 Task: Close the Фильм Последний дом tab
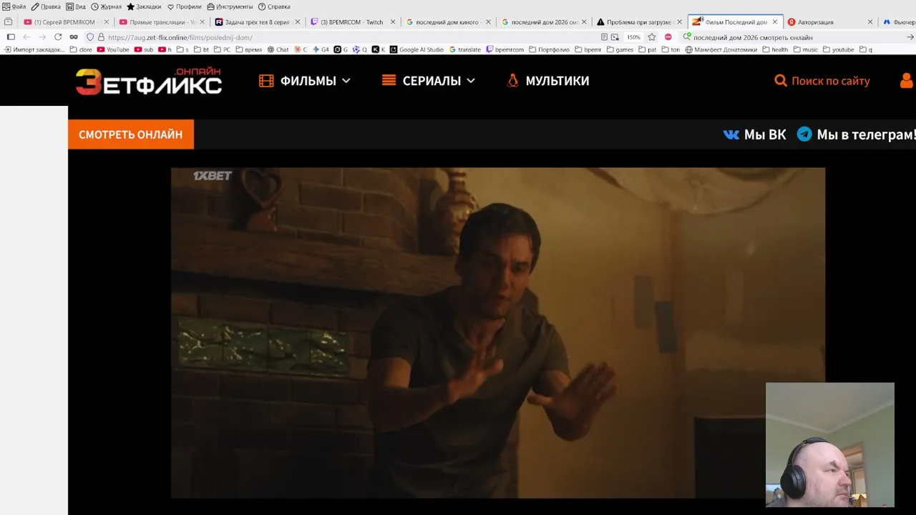[774, 22]
